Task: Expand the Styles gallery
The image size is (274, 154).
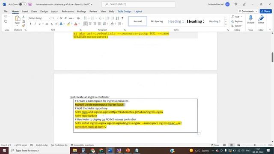Action: [226, 25]
